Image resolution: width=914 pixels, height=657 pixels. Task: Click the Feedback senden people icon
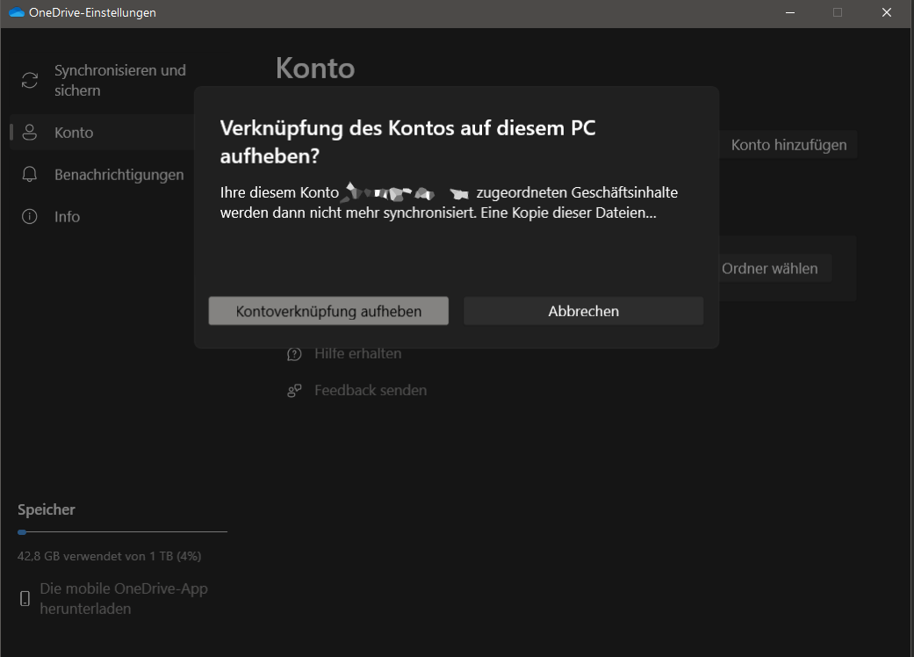point(294,391)
